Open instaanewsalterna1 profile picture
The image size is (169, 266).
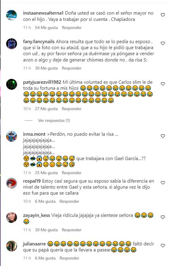pyautogui.click(x=11, y=15)
